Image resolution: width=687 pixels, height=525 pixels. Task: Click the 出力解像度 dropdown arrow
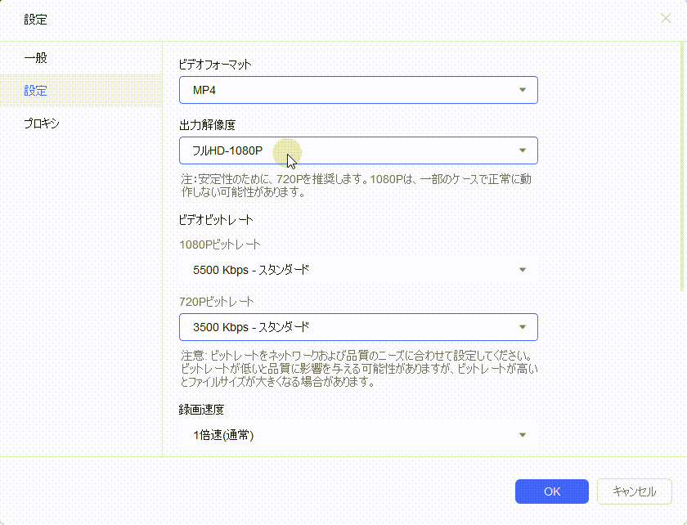click(x=523, y=150)
